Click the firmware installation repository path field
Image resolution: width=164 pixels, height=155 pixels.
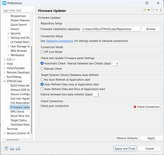pos(111,29)
